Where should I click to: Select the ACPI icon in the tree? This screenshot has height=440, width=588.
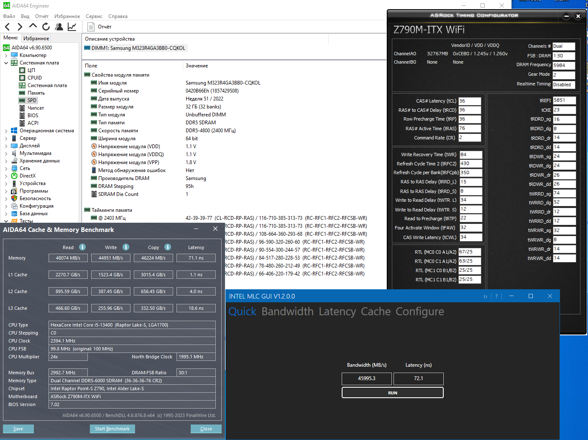pos(22,123)
